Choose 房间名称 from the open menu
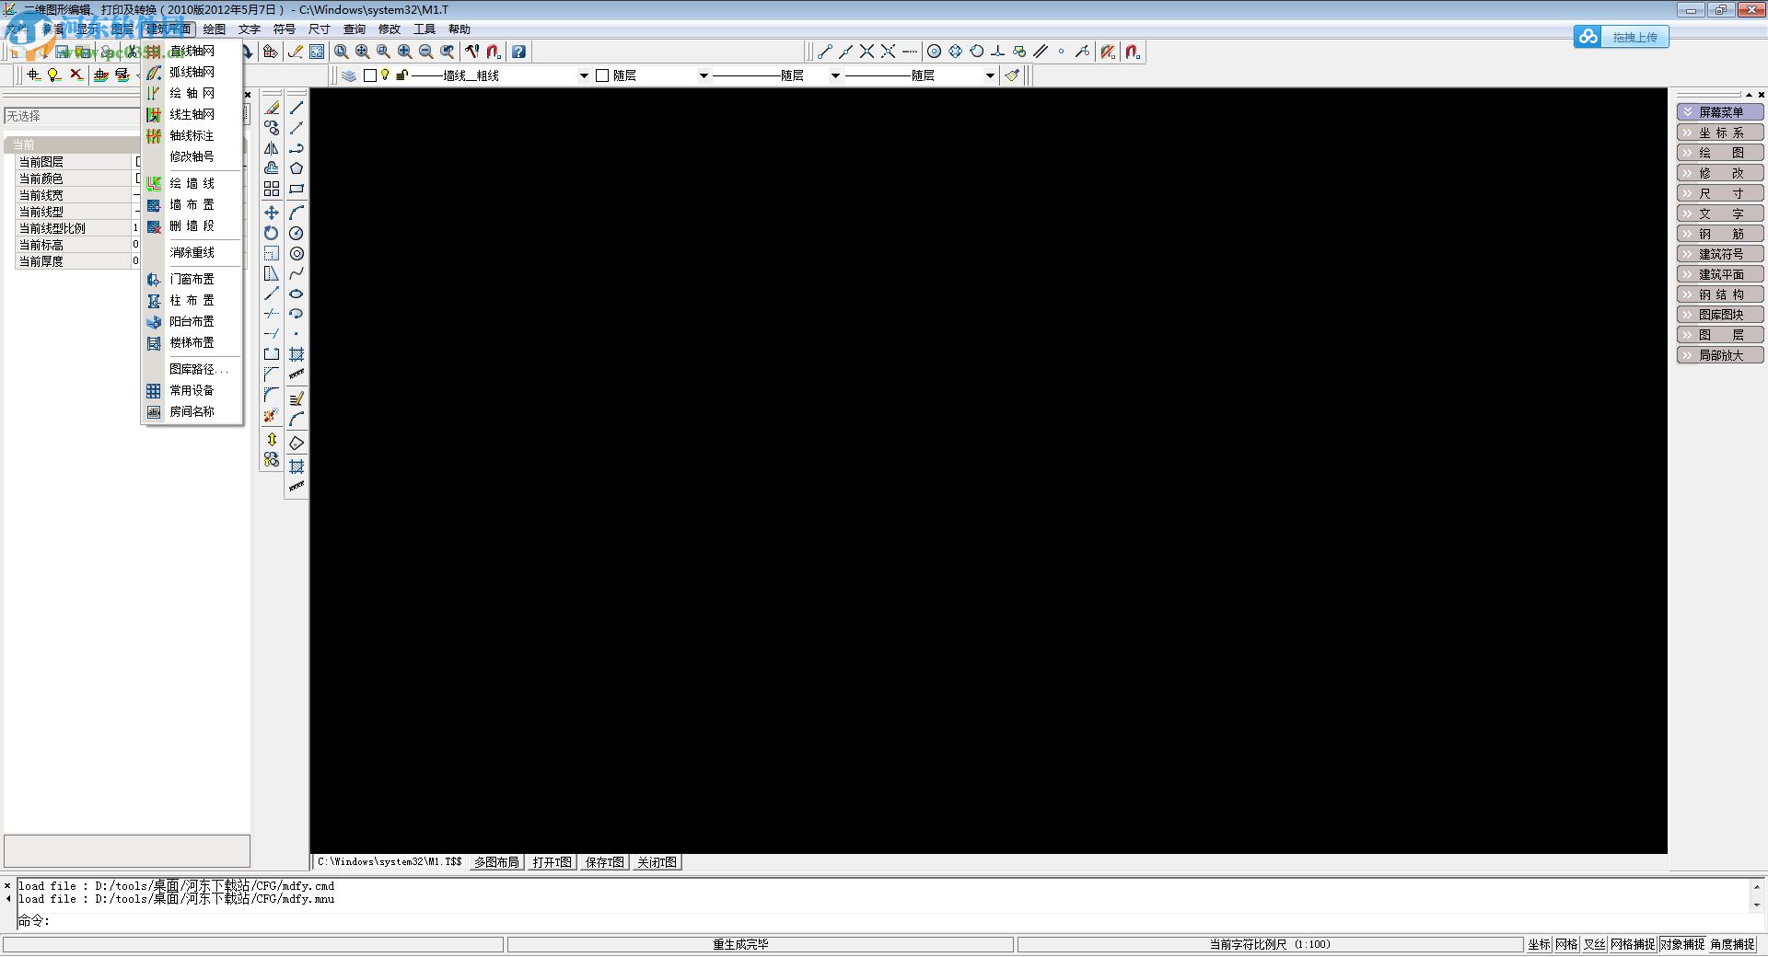Image resolution: width=1768 pixels, height=957 pixels. [x=192, y=411]
